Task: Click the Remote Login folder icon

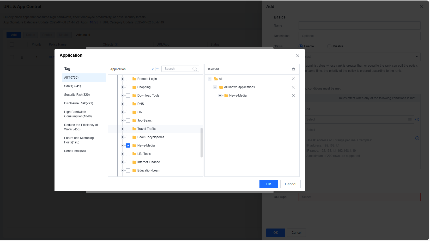Action: point(134,79)
